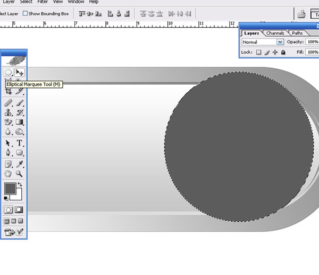Reset to default black and white colors
The height and width of the screenshot is (275, 319).
point(6,198)
